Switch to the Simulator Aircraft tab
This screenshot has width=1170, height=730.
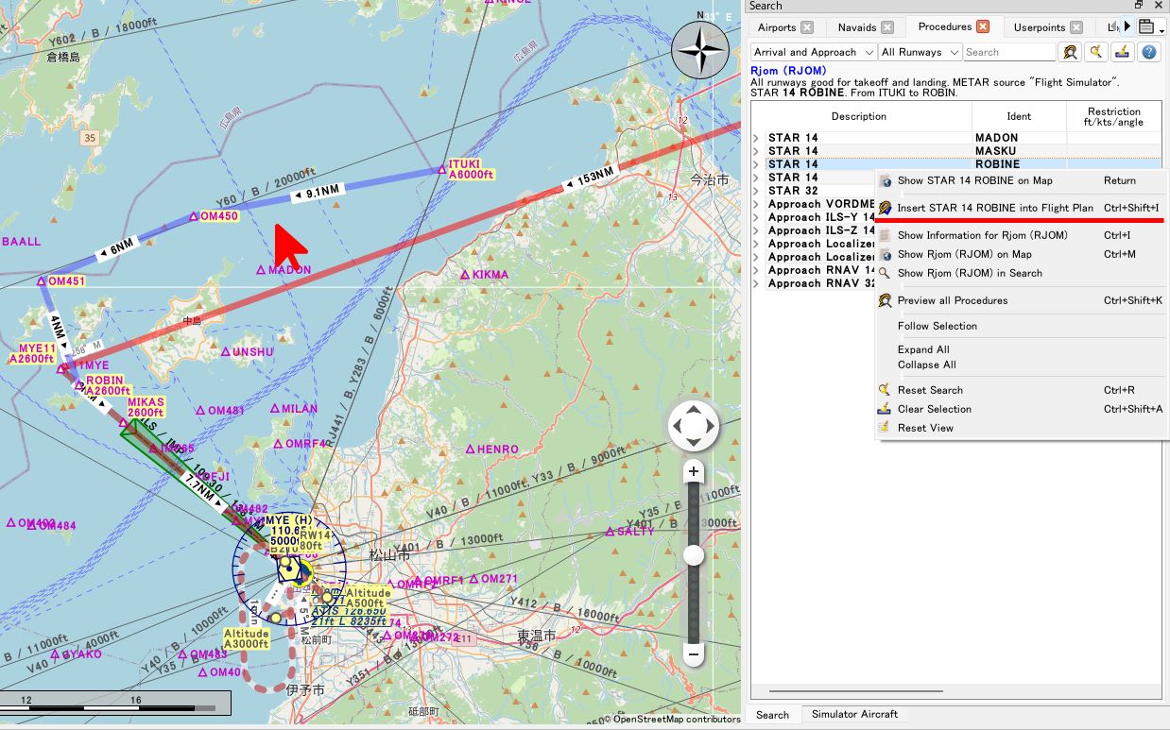[854, 714]
